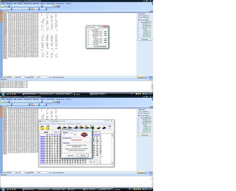Toggle checkbox at bottom of Вольтметр dialog

(106, 47)
